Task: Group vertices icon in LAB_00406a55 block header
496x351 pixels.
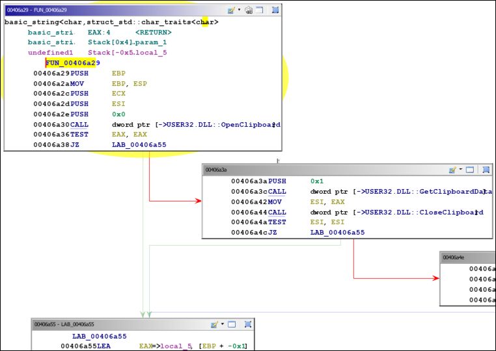Action: tap(247, 324)
